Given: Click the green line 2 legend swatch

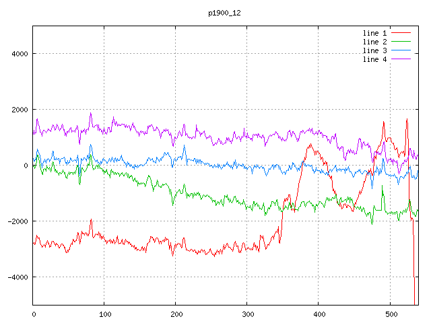Looking at the screenshot, I should 401,42.
